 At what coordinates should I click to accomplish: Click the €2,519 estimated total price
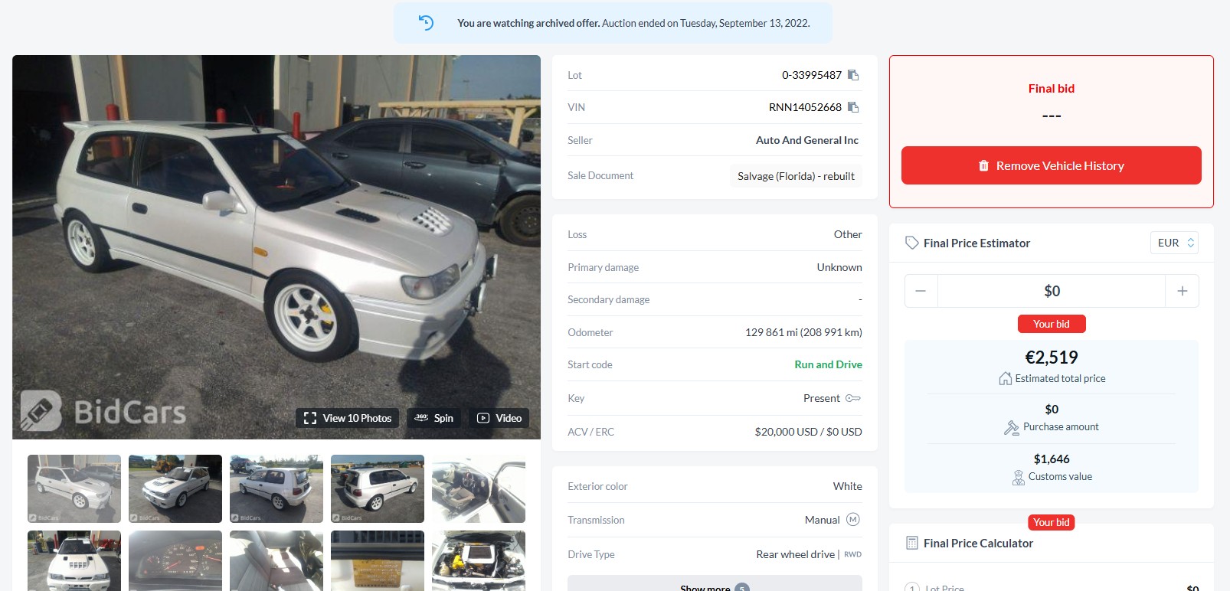coord(1052,358)
